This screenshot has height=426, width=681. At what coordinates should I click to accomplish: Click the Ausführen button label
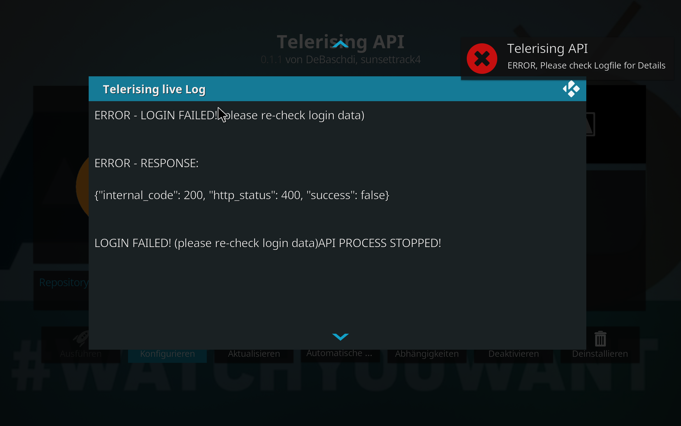81,354
